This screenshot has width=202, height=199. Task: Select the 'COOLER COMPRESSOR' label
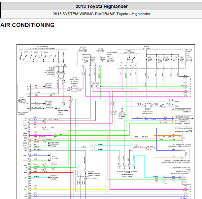coord(183,128)
